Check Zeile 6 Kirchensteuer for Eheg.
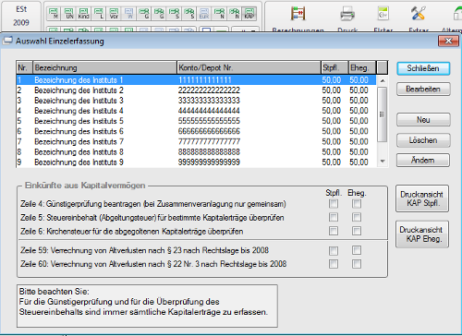 point(357,231)
